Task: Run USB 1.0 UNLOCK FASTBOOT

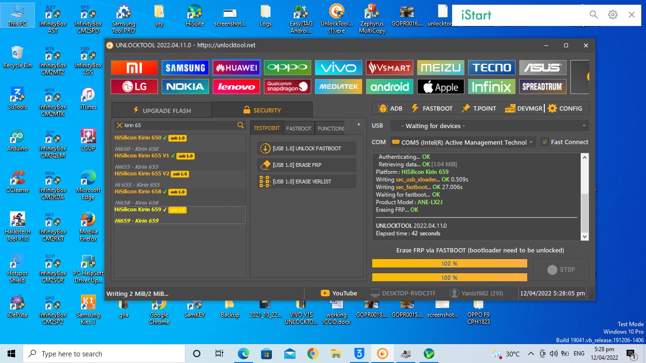Action: coord(306,148)
